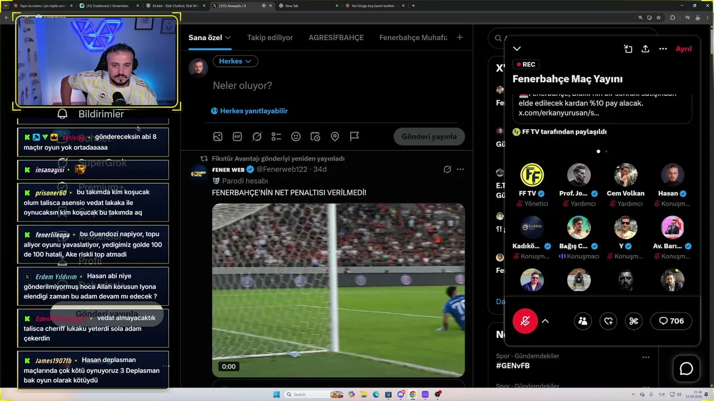This screenshot has width=714, height=401.
Task: Add a new timeline tab with plus
Action: [x=460, y=37]
